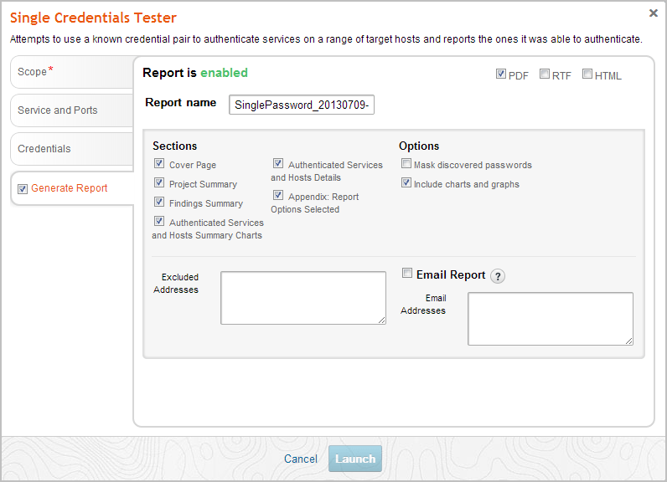Toggle Authenticated Services and Hosts Summary Charts
The image size is (667, 482).
point(159,222)
